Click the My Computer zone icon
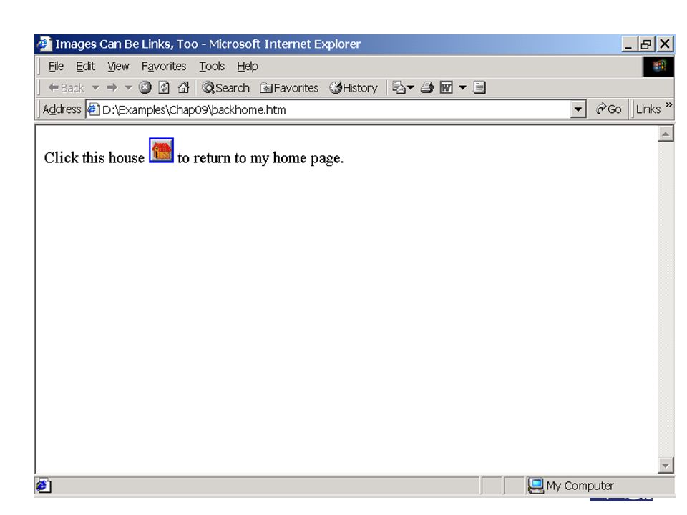This screenshot has height=515, width=687. (x=535, y=486)
